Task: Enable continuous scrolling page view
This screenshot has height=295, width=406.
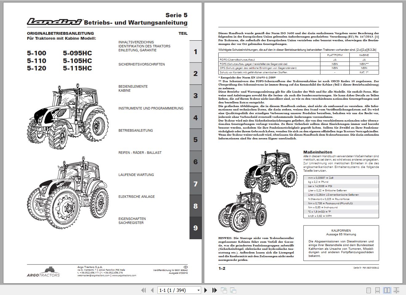Action: (x=378, y=290)
